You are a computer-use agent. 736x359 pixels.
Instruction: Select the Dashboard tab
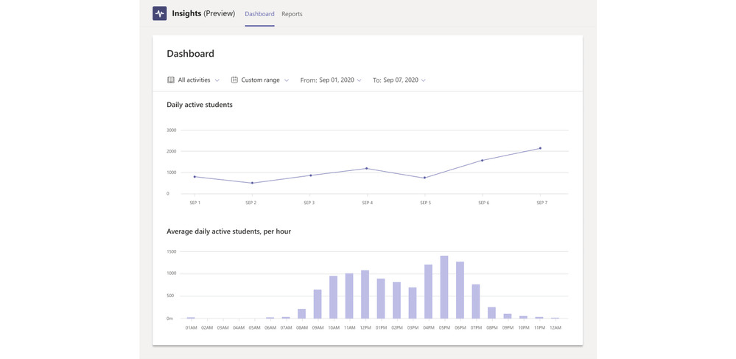pos(259,14)
